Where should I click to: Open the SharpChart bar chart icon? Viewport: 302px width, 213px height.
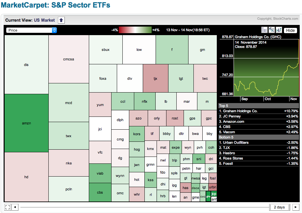279,30
